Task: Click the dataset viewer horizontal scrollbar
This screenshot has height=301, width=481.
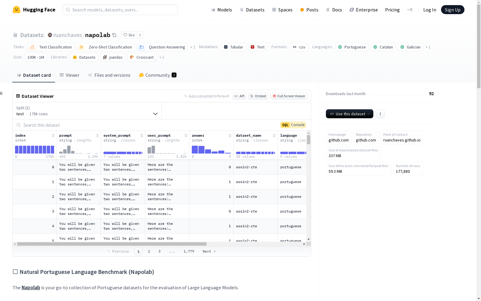Action: 112,244
